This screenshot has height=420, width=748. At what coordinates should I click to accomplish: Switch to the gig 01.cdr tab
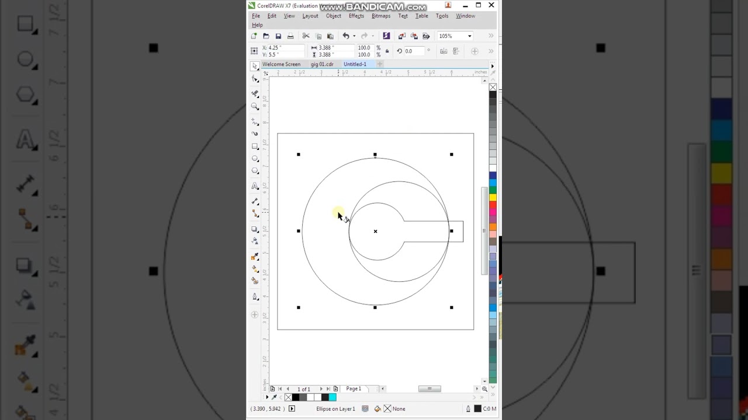[322, 64]
